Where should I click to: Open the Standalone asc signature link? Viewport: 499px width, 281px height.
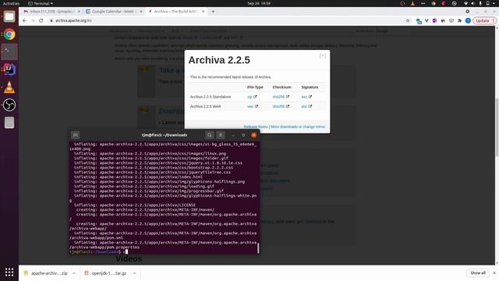tap(304, 97)
